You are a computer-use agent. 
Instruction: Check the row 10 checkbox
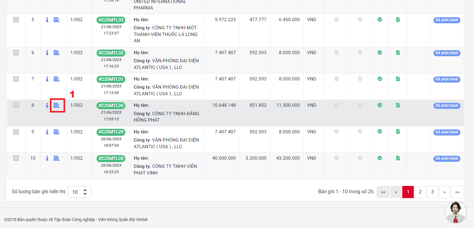16,158
